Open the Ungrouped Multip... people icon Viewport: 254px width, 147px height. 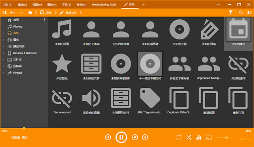[x=209, y=64]
